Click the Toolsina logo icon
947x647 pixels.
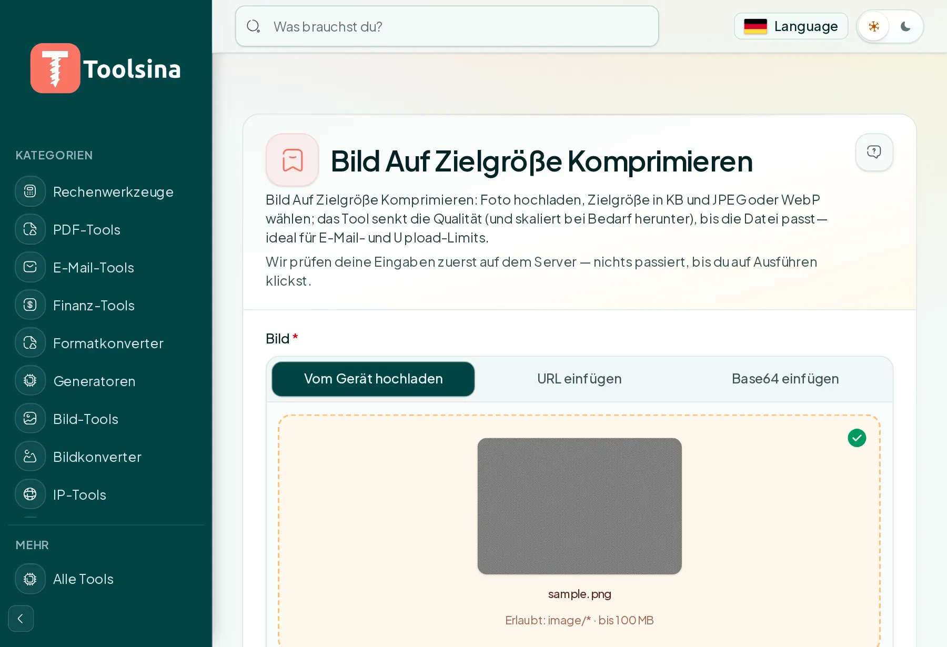coord(55,68)
